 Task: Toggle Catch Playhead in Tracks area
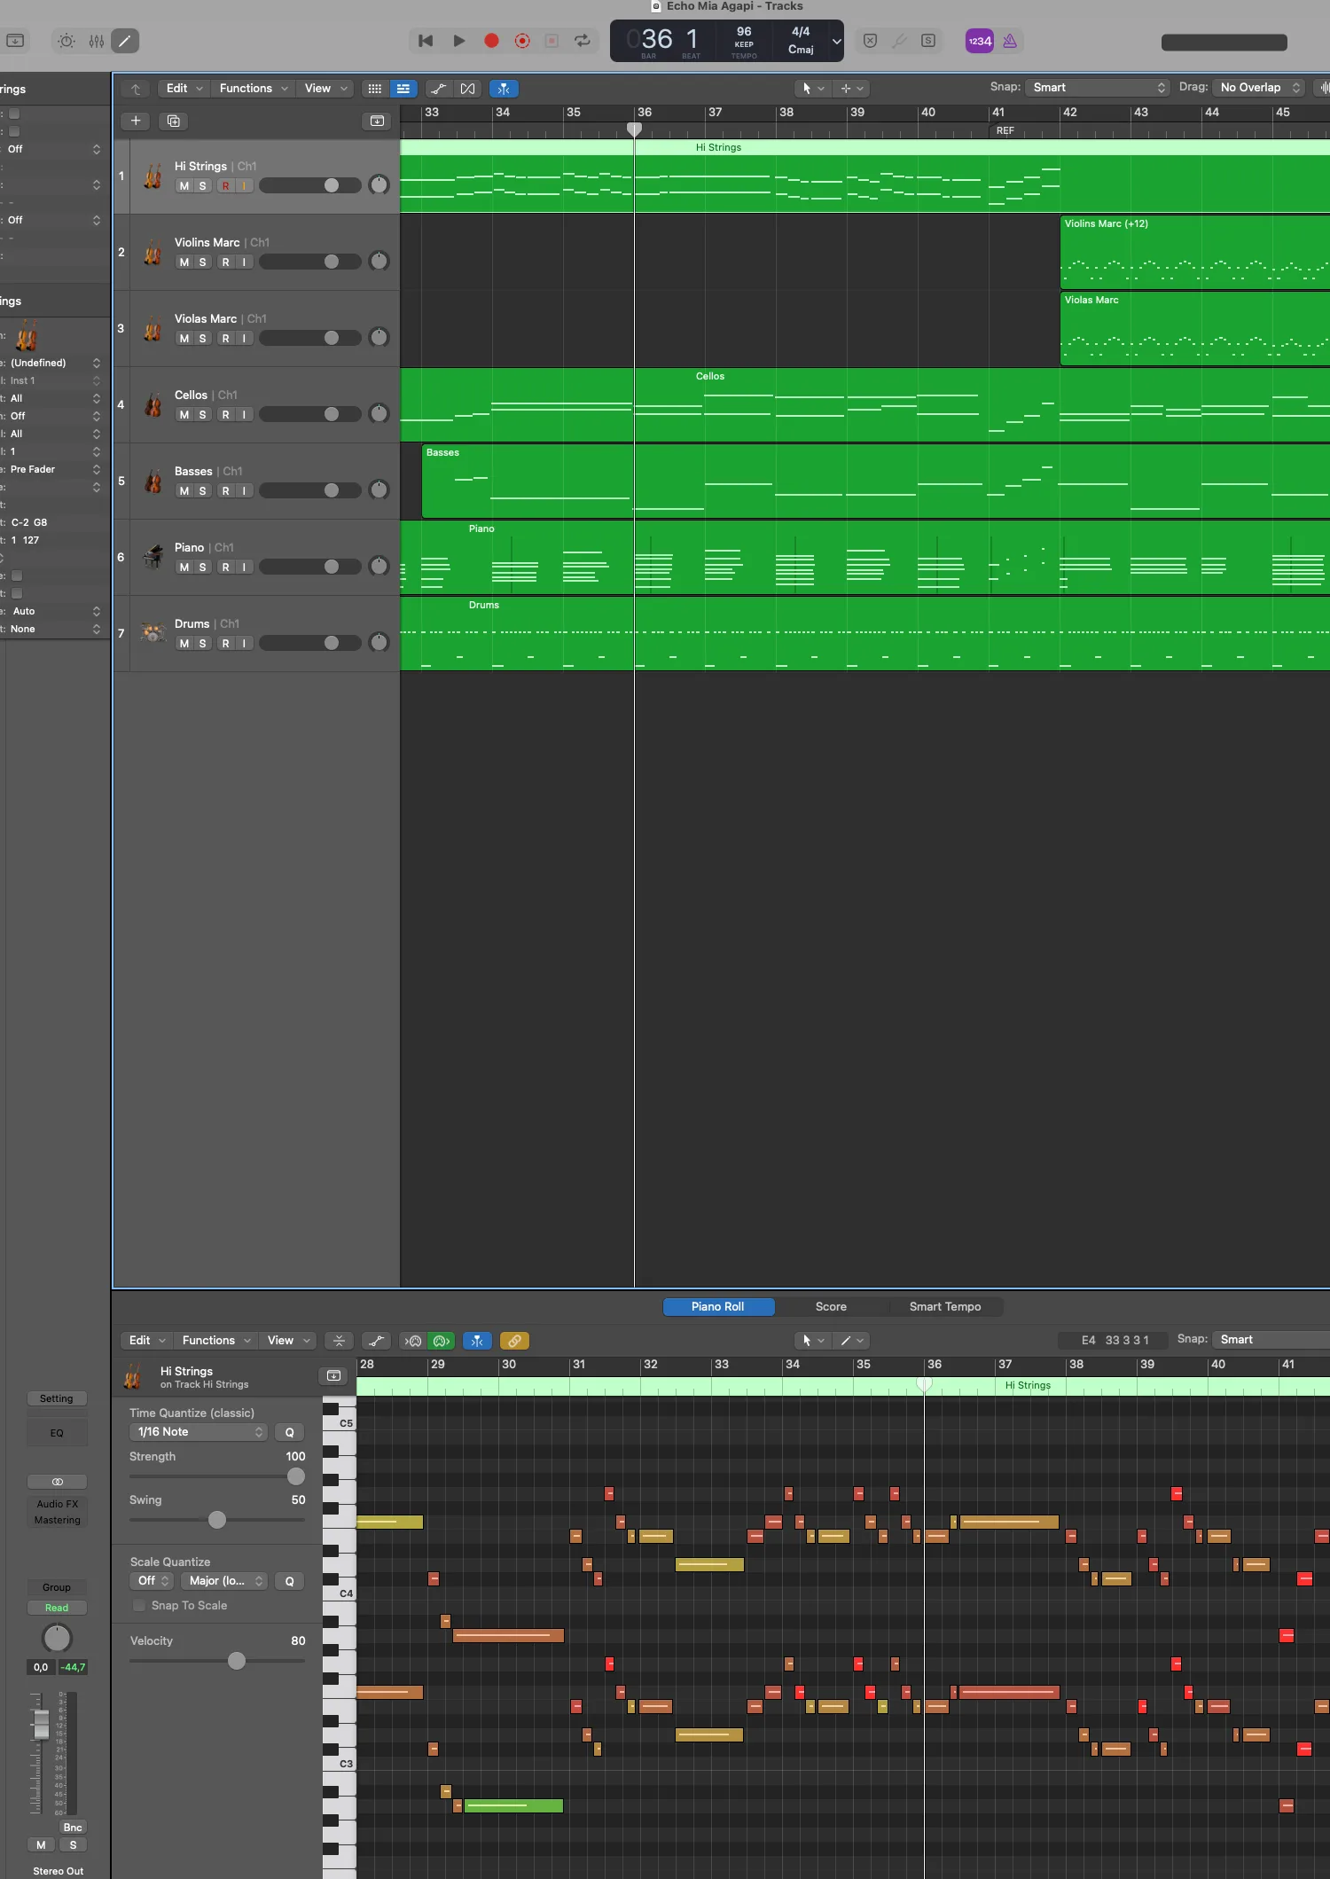504,89
